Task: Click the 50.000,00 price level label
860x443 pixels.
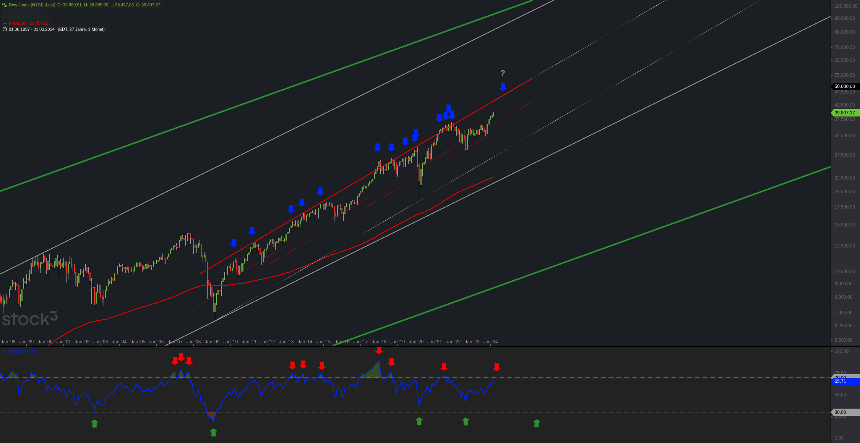Action: pos(845,87)
